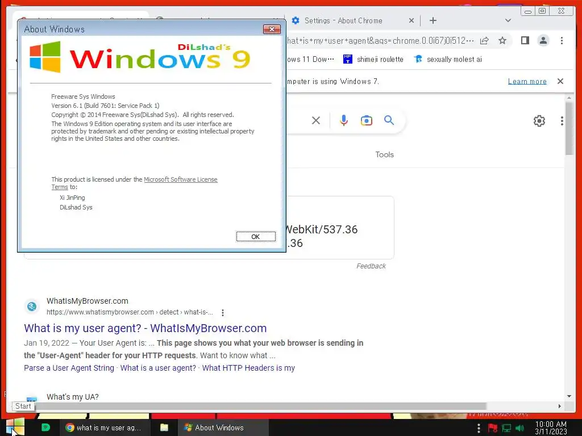Open What is my user agent result
This screenshot has width=582, height=436.
point(145,328)
